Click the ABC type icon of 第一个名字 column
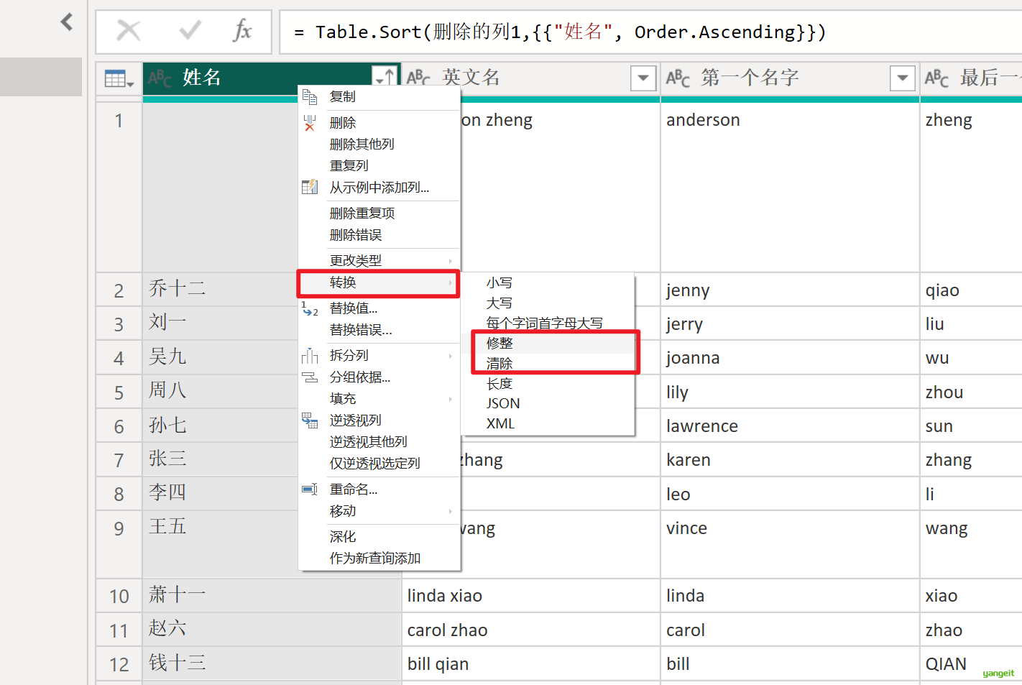Screen dimensions: 1022x685 click(x=678, y=78)
